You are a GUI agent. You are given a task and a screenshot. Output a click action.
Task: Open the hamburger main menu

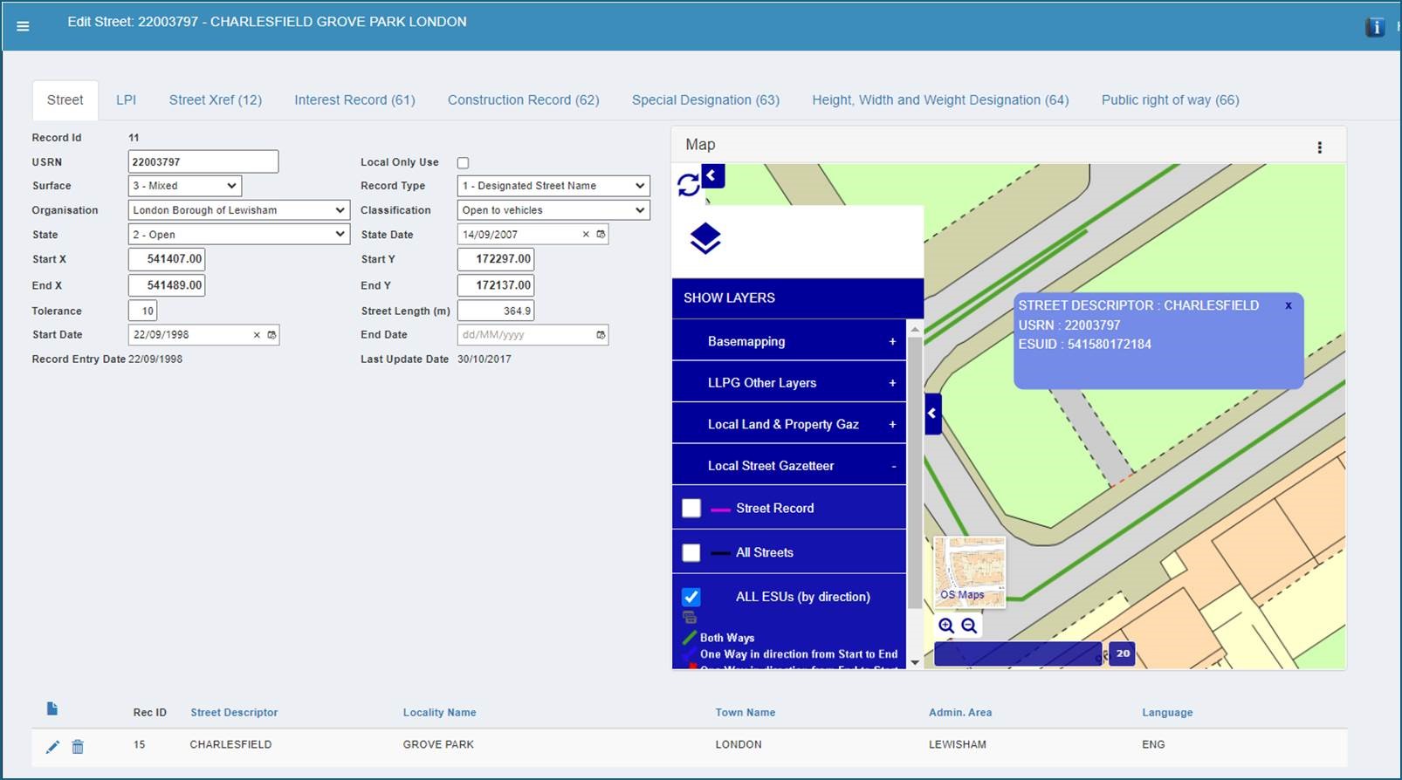click(x=23, y=26)
